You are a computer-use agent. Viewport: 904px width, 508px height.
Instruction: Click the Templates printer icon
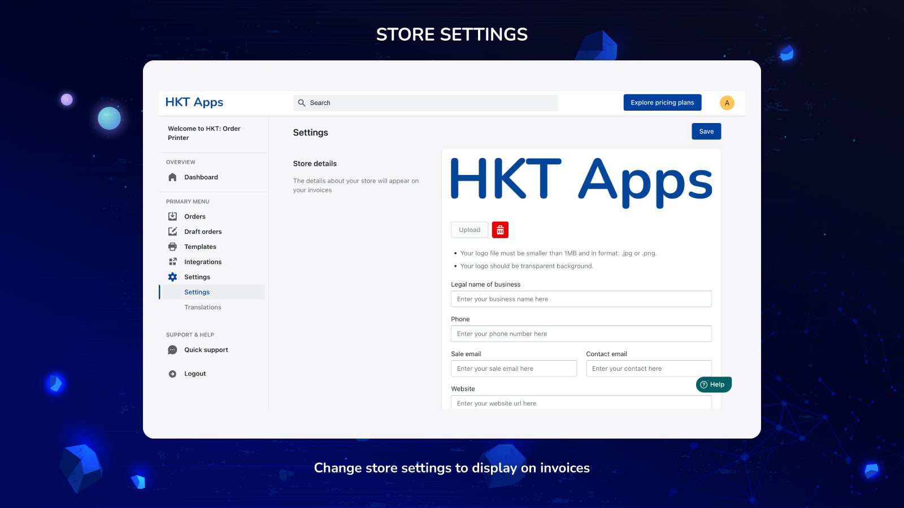point(172,247)
